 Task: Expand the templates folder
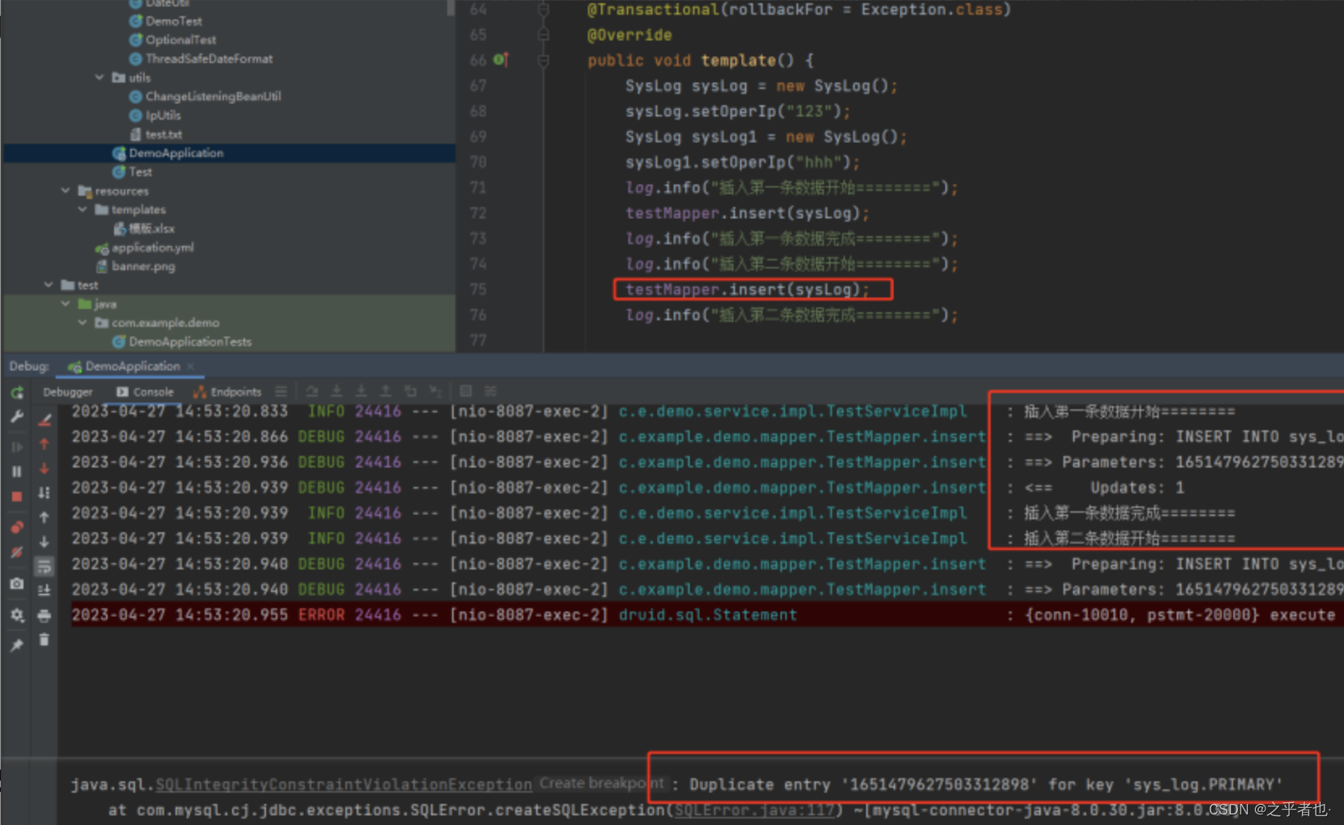(x=82, y=209)
